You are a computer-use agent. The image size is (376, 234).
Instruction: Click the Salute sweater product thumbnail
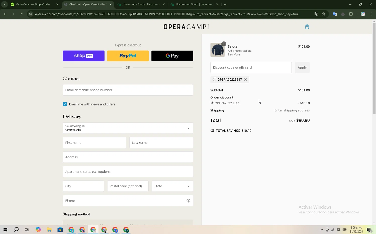pos(217,50)
